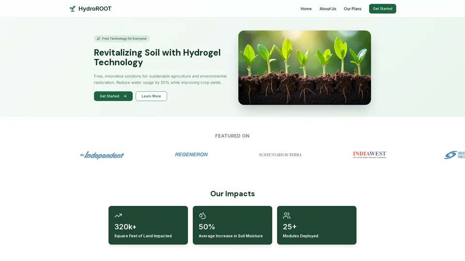The image size is (465, 261).
Task: Click the hero Get Started arrow button
Action: click(113, 96)
